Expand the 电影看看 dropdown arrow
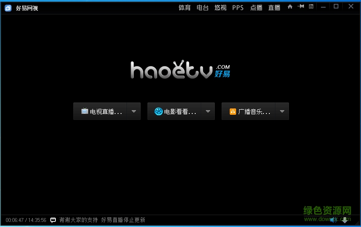Viewport: 361px width, 227px height. 208,111
